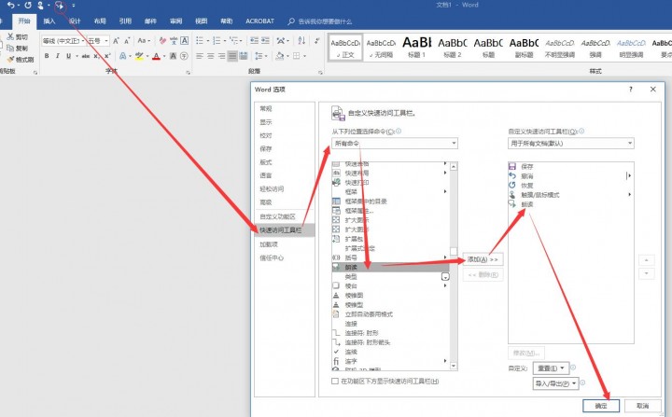Screen dimensions: 672x417
Task: Click the Format Painter (格式刷) tool
Action: [x=20, y=59]
